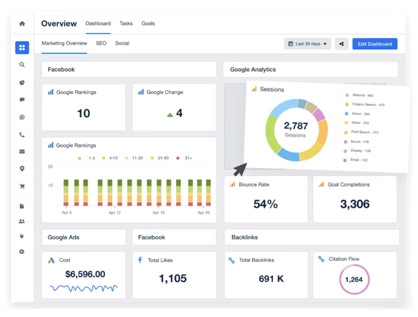Switch to the Dashboard tab
The height and width of the screenshot is (317, 418).
[98, 23]
